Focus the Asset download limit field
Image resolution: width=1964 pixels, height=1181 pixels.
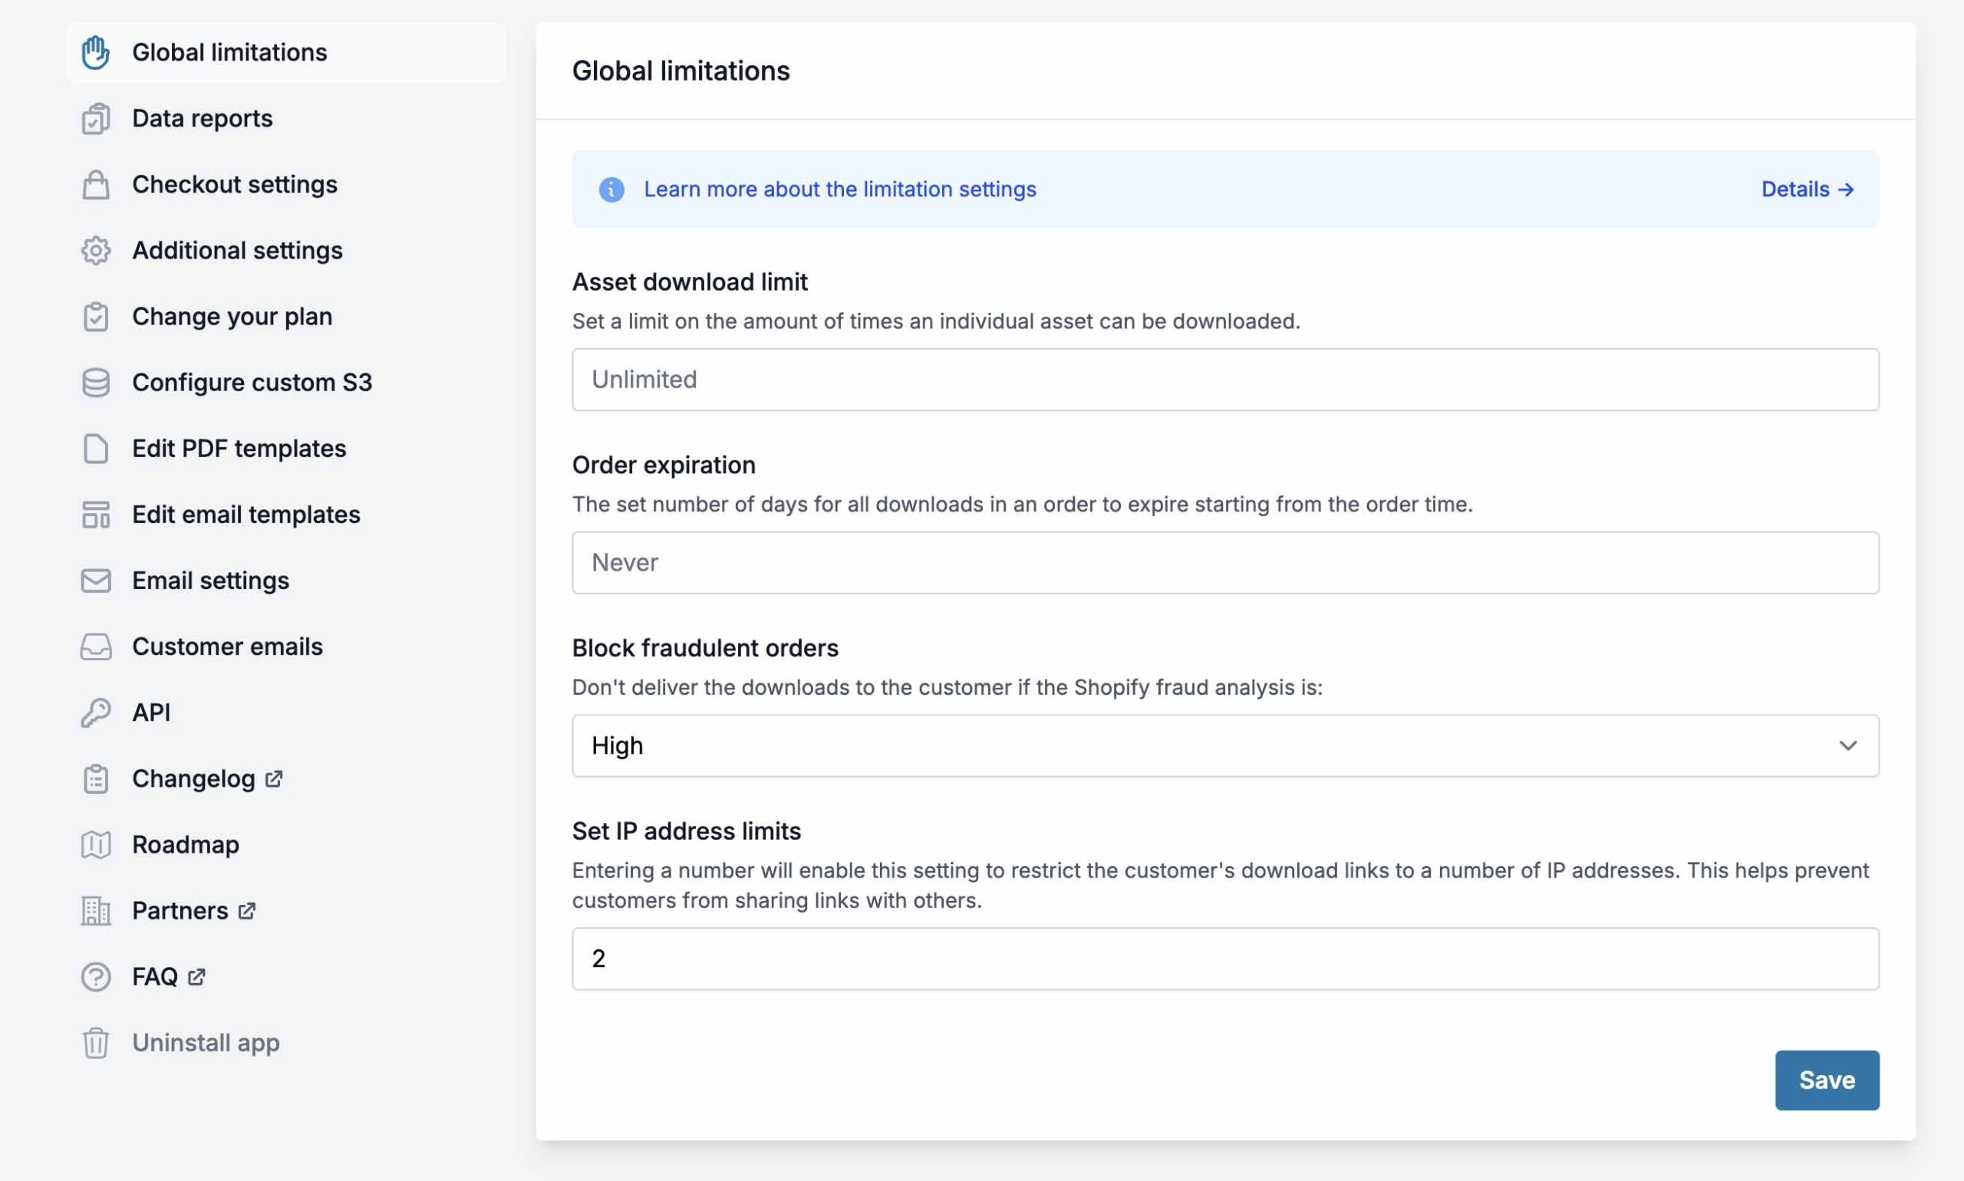click(x=1224, y=380)
